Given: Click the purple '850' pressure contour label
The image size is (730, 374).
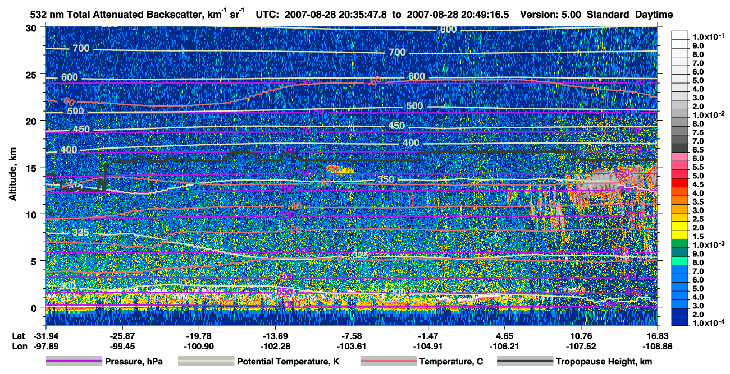Looking at the screenshot, I should click(285, 292).
